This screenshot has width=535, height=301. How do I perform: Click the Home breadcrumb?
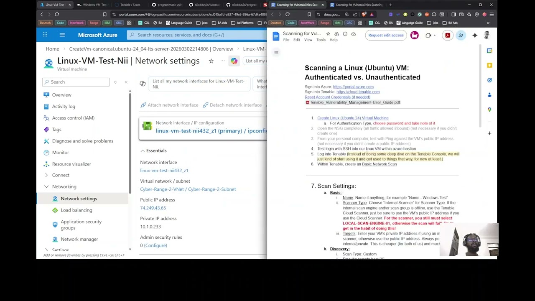(x=52, y=49)
